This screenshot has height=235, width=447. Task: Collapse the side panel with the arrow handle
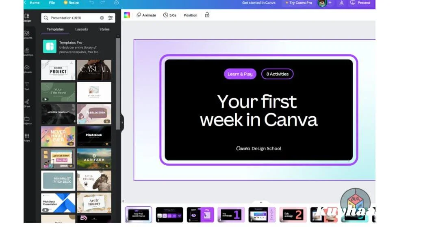(x=122, y=122)
